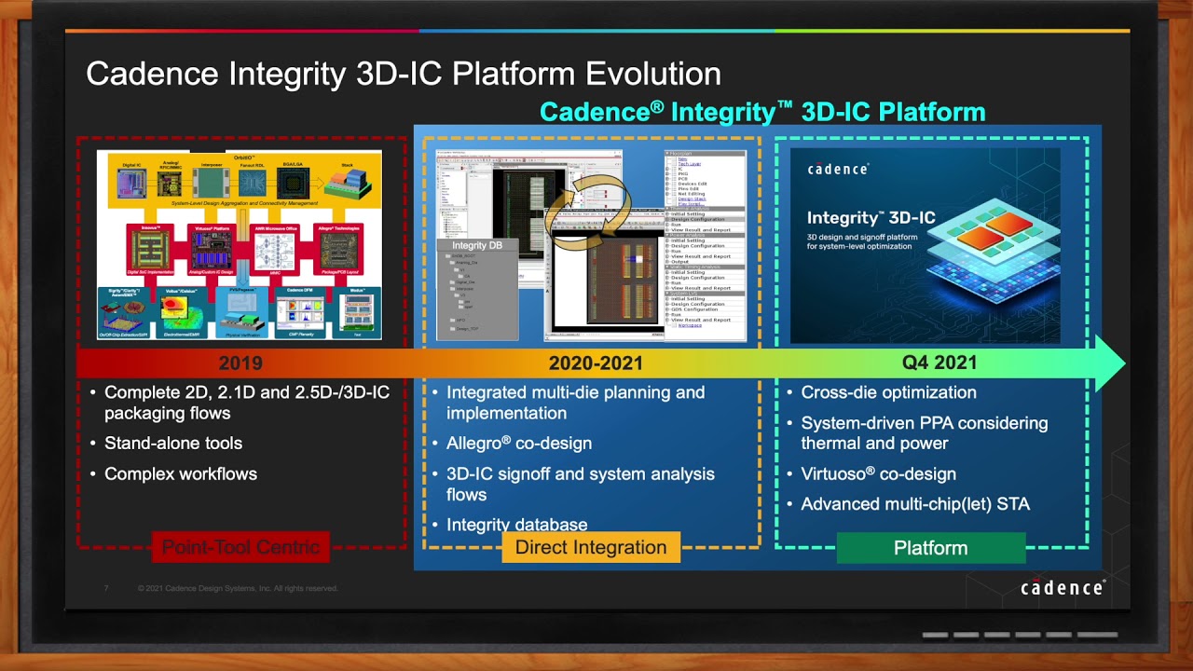Select the Voltus/Celsius electrothermal tile
Screen dimensions: 1193x671
[182, 313]
